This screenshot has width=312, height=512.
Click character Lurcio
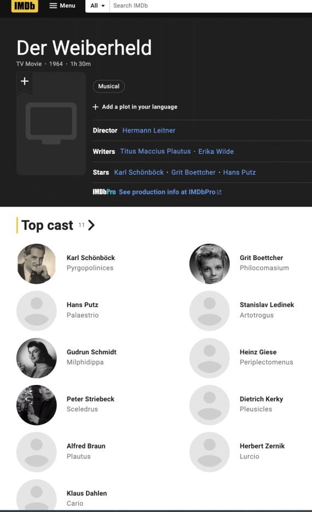[x=250, y=456]
